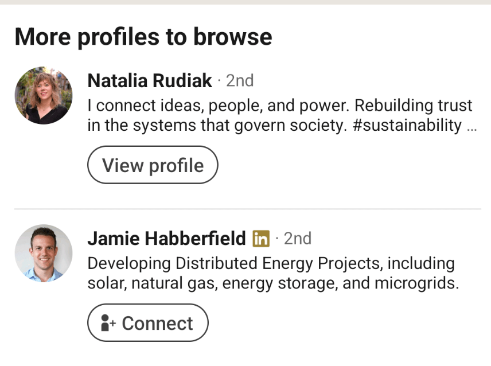Open Jamie Habberfield's profile photo
The width and height of the screenshot is (491, 366).
[x=44, y=253]
